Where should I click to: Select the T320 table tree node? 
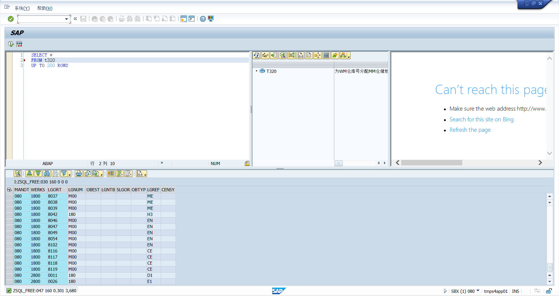271,71
